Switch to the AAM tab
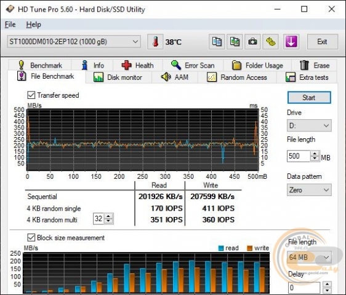 175,77
